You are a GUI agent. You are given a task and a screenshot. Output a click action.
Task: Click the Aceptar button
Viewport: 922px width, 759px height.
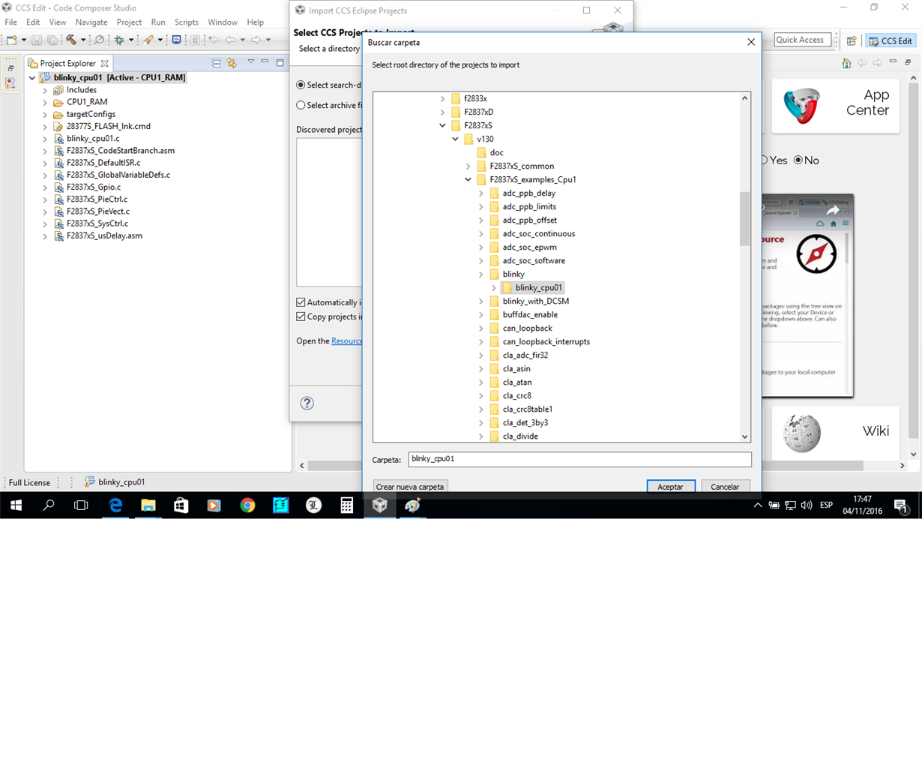click(671, 487)
